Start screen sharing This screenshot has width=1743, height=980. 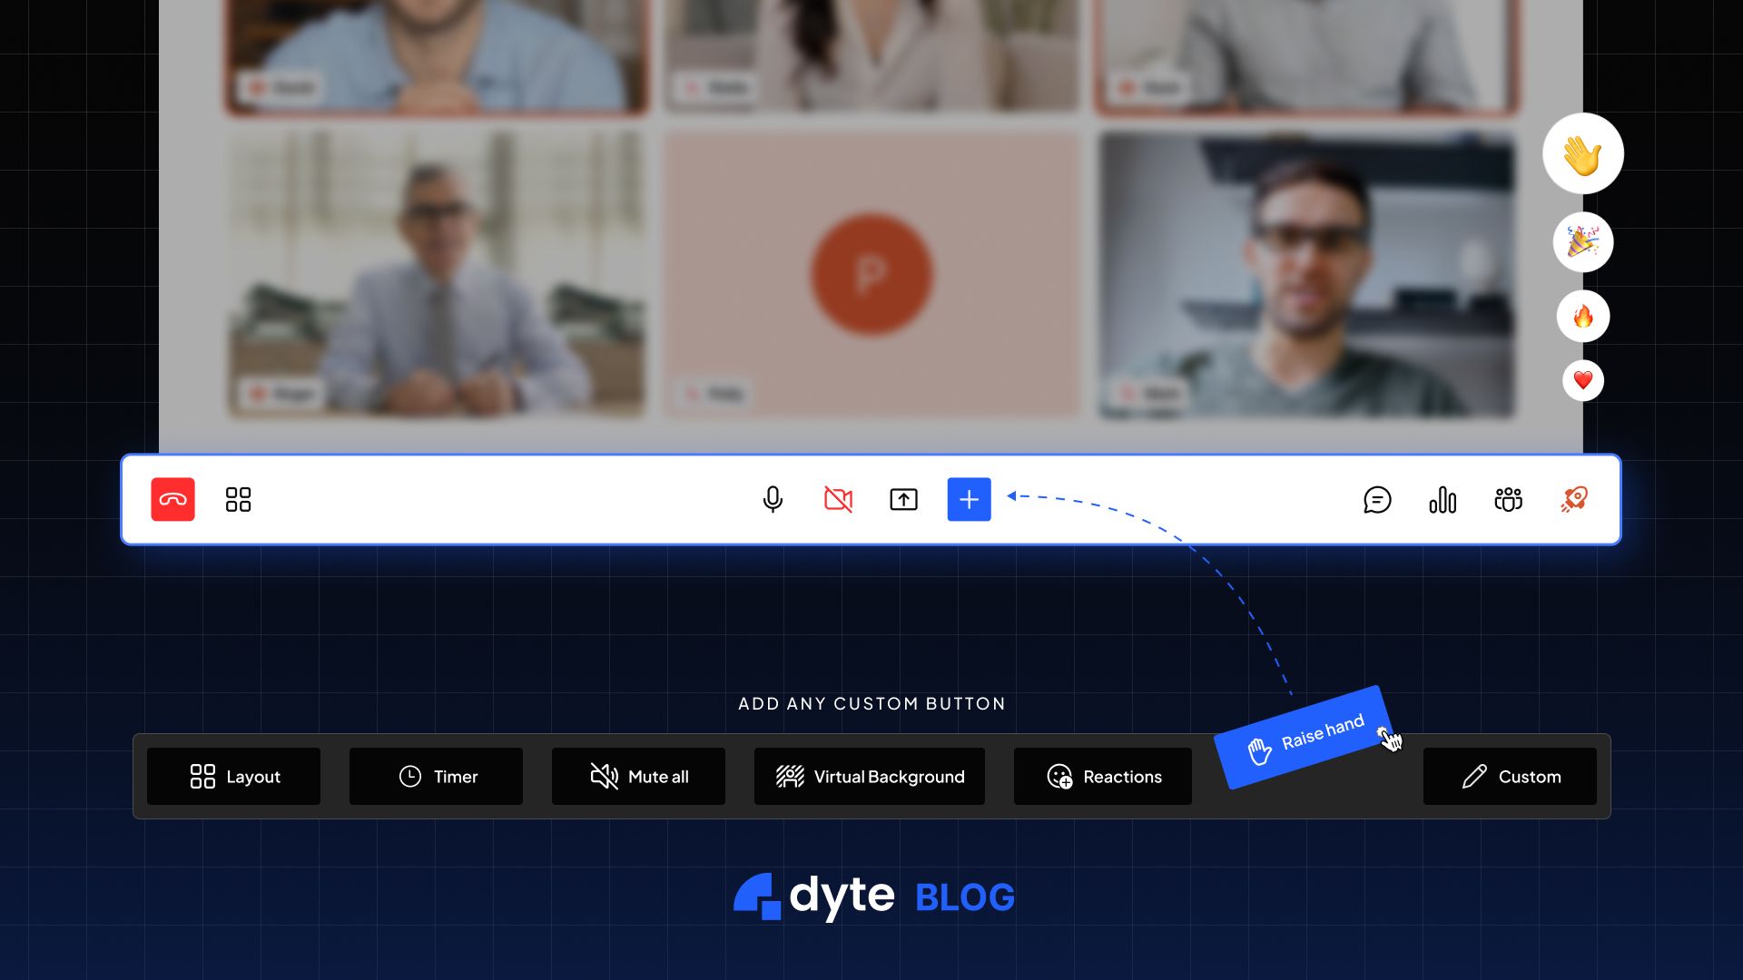tap(903, 500)
